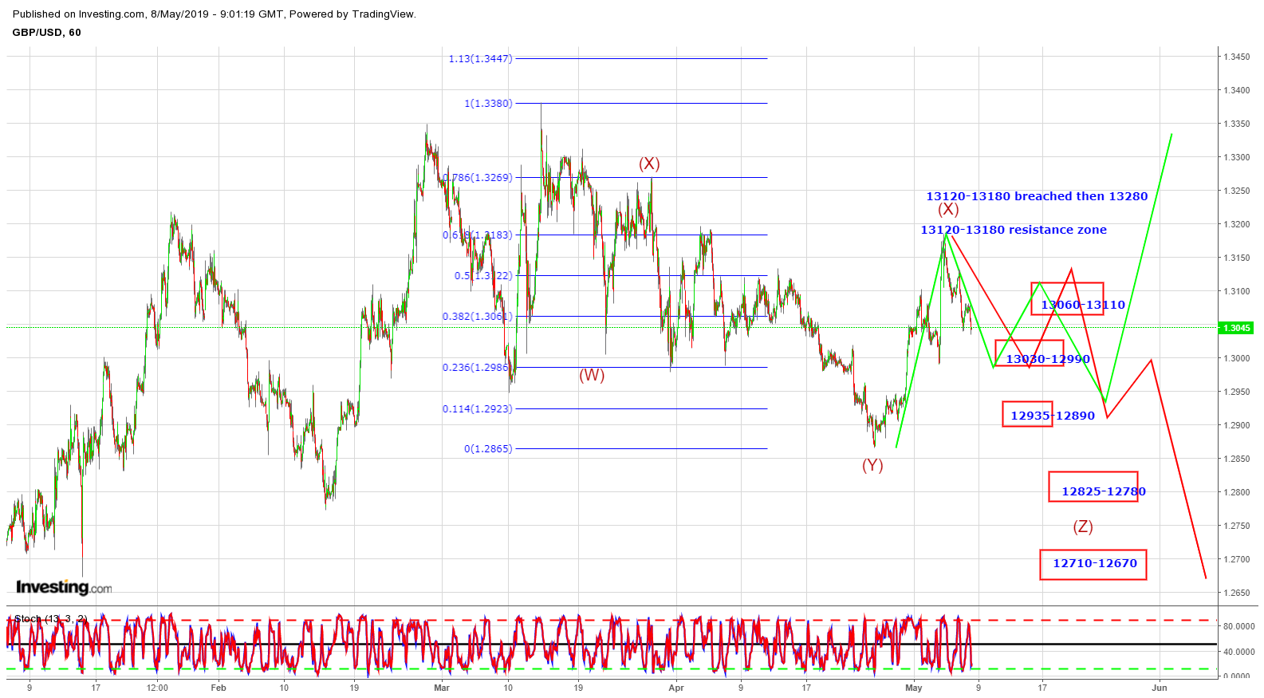Click the 0(1.2865) Fibonacci level label
This screenshot has width=1264, height=698.
coord(488,448)
